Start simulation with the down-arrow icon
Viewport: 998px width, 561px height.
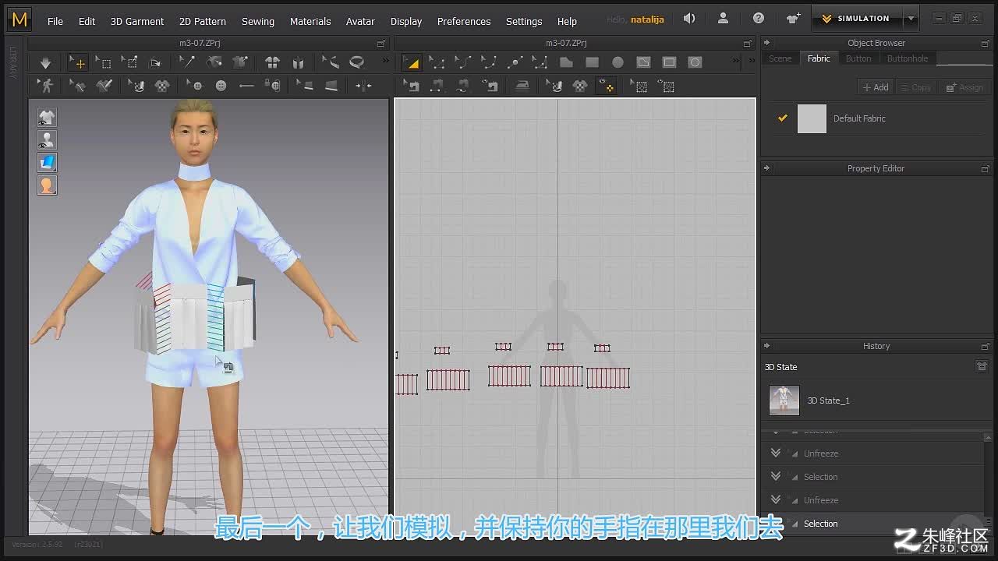(45, 63)
